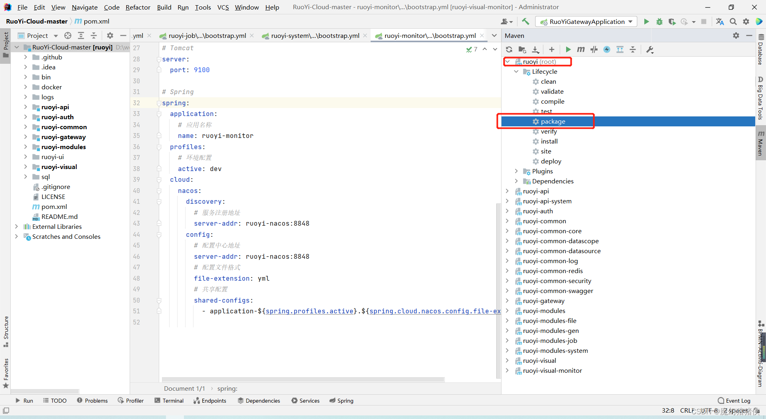766x419 pixels.
Task: Expand ruoyi-modules folder in Project tree
Action: [26, 147]
